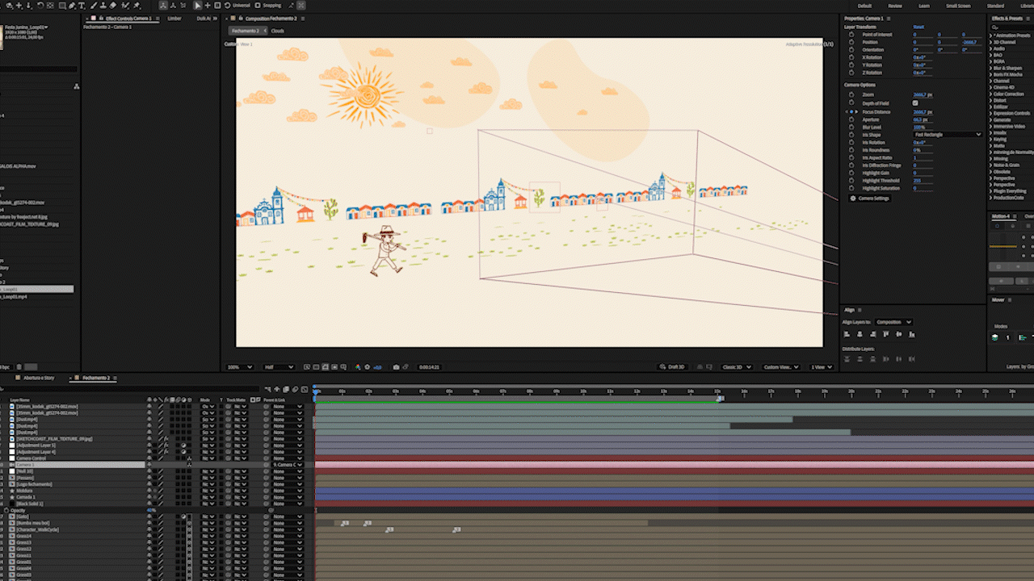This screenshot has height=581, width=1034.
Task: Open the Limber panel tab
Action: pos(174,19)
